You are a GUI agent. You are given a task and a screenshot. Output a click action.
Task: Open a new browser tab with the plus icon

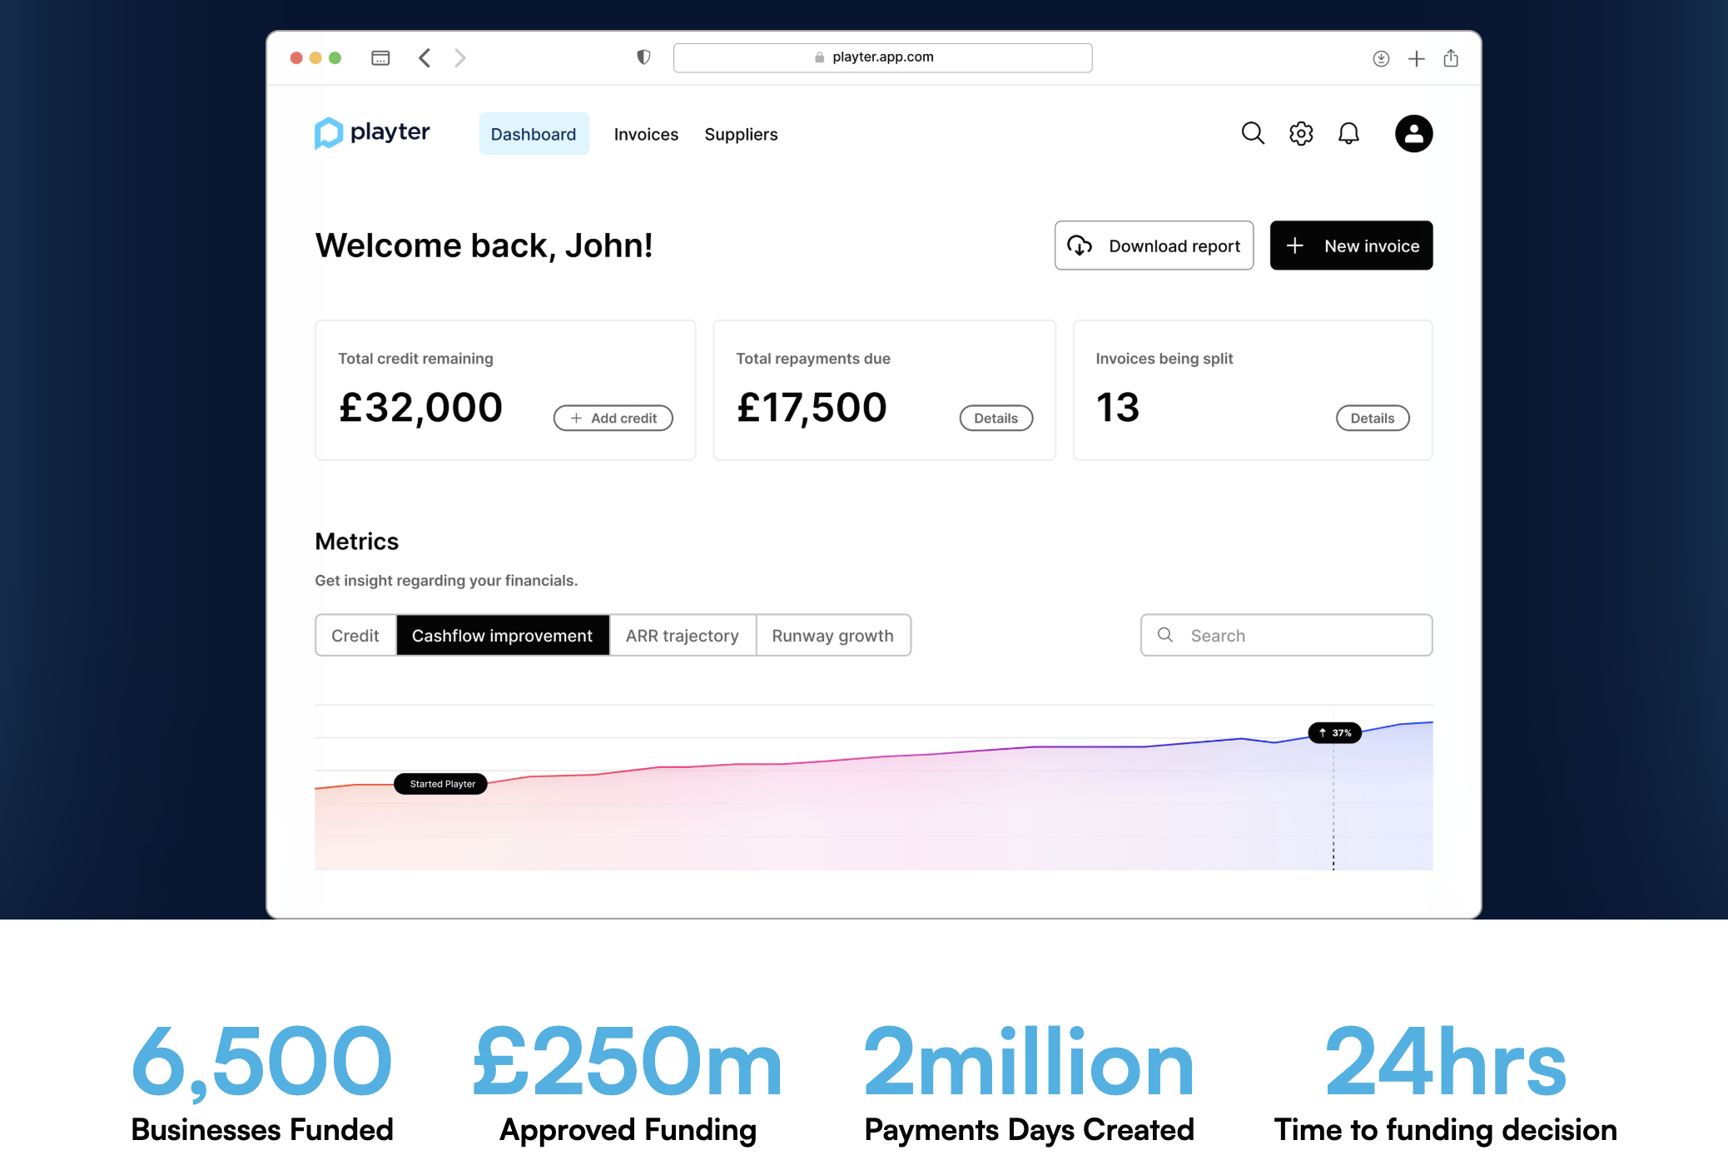(x=1416, y=58)
